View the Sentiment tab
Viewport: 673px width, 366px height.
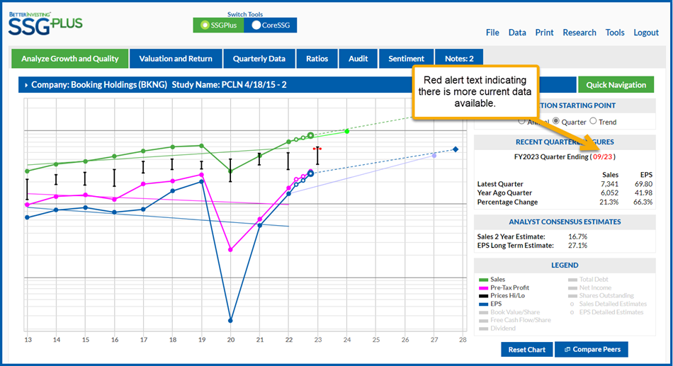point(406,59)
